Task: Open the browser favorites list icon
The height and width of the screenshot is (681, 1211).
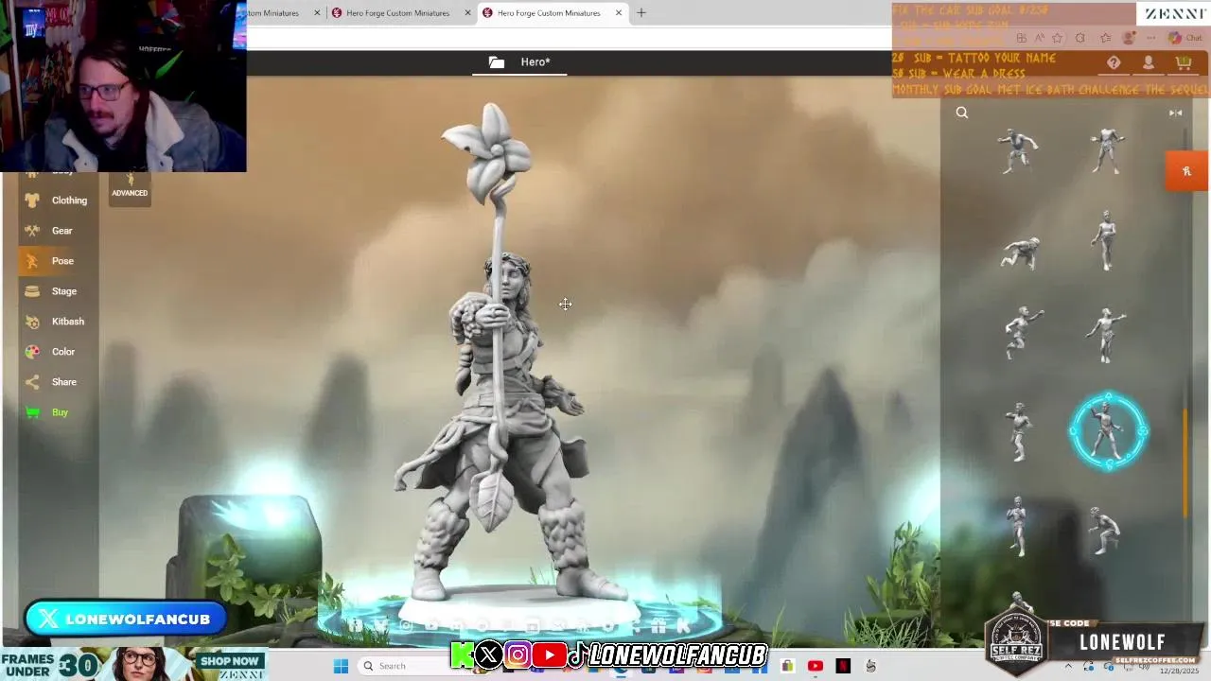Action: pos(1105,38)
